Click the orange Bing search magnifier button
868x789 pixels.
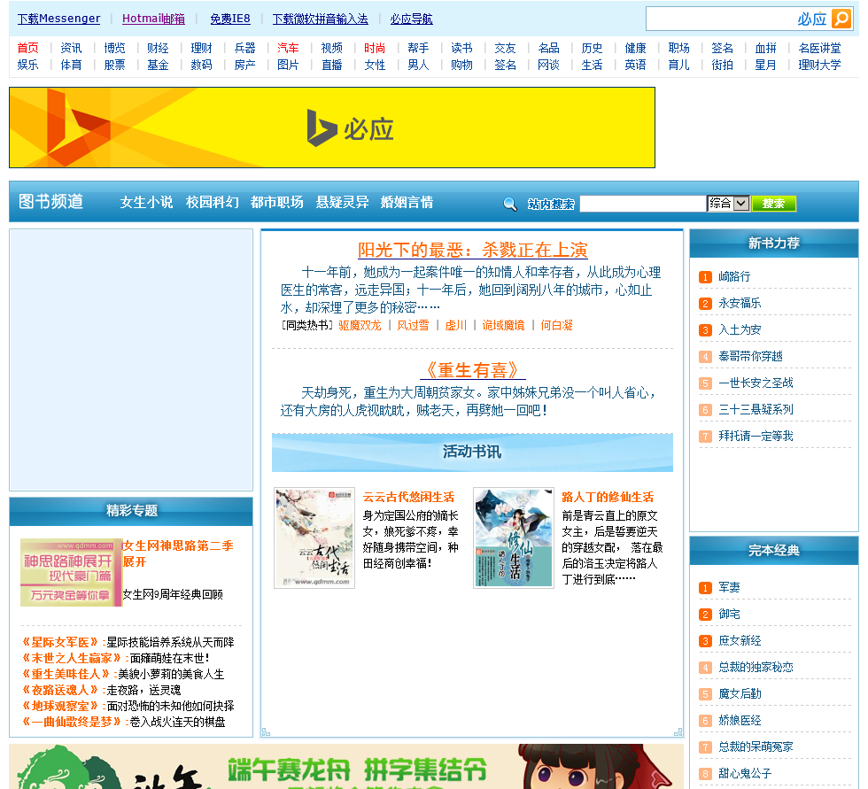841,19
